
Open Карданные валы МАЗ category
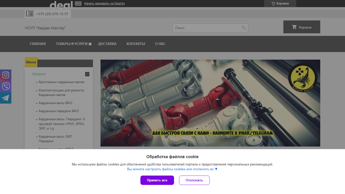pyautogui.click(x=55, y=103)
